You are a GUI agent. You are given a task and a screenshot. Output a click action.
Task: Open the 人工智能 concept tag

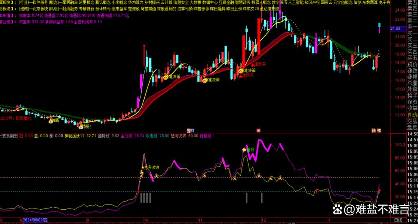(296, 2)
